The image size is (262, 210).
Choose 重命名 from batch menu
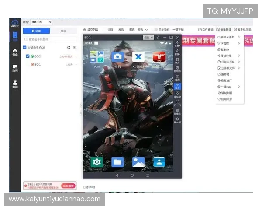224,74
